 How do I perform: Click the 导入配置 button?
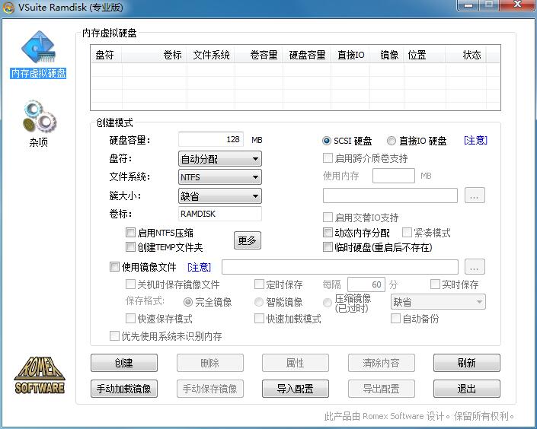coord(295,389)
